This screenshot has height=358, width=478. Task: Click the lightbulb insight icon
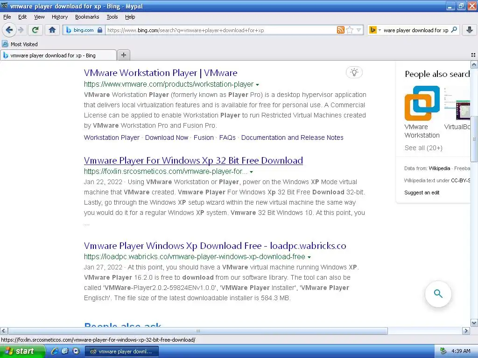pyautogui.click(x=354, y=72)
